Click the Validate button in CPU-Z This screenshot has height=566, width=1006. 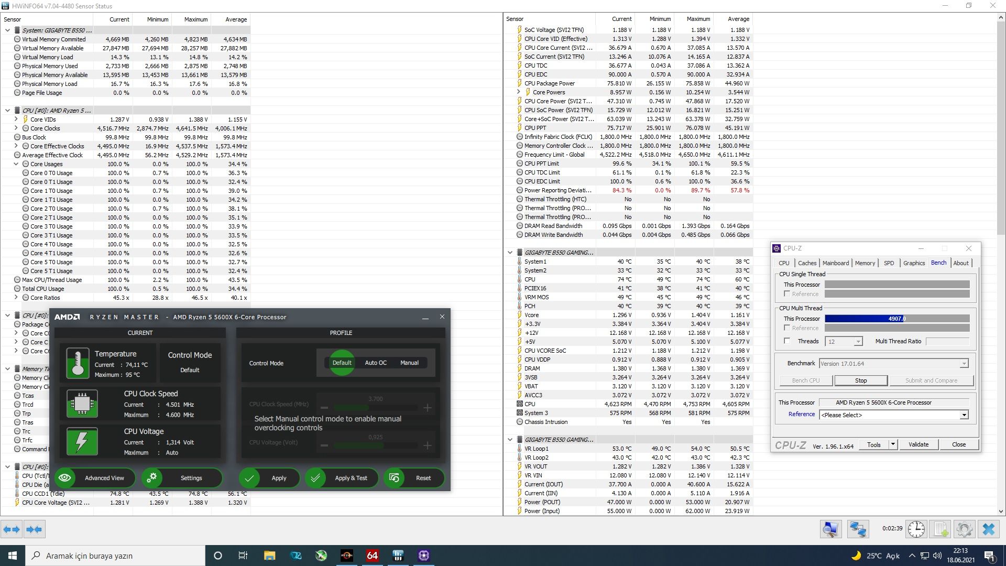[x=918, y=444]
